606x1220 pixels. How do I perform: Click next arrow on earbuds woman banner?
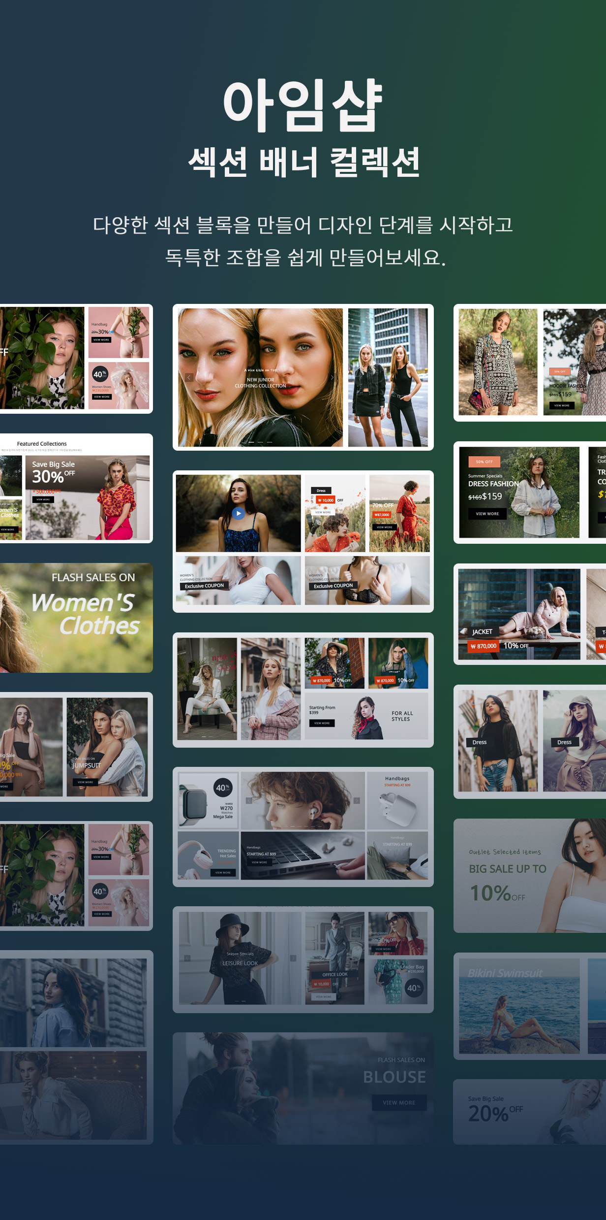357,800
